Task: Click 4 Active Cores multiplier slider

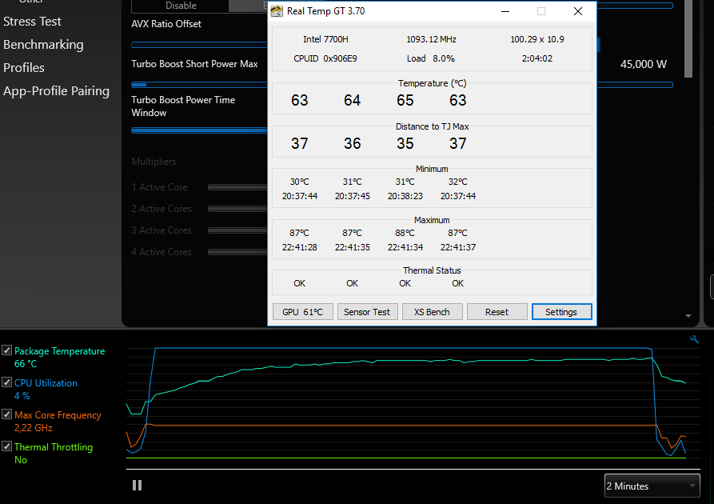Action: click(237, 252)
